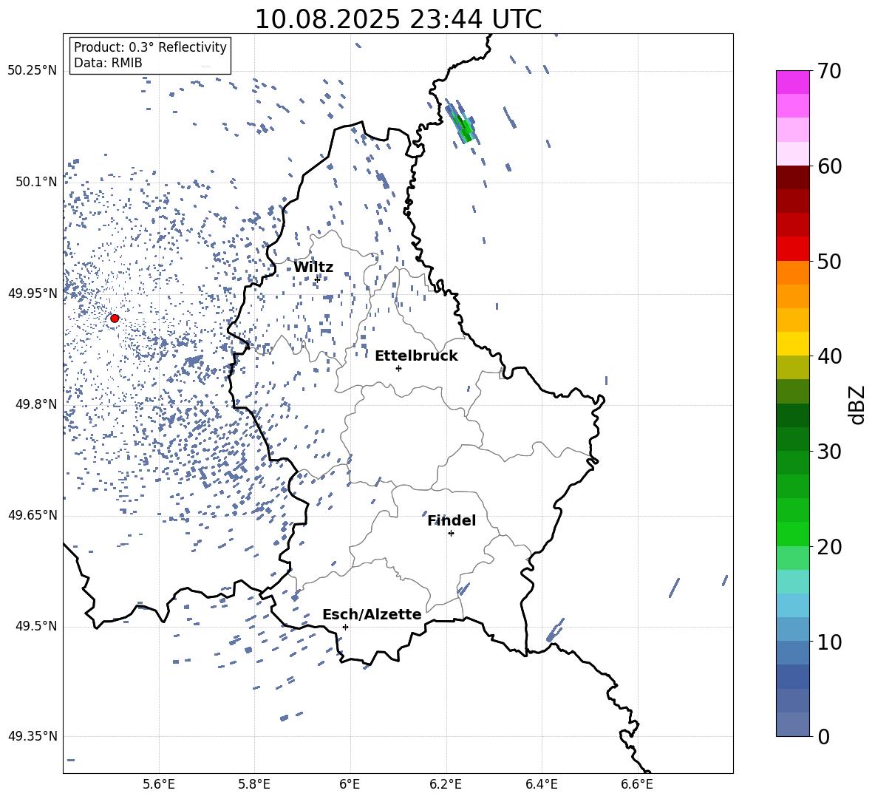Click the 49.95°N latitude label
The width and height of the screenshot is (875, 799).
tap(33, 293)
